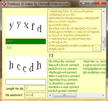Close the Freebuzz id maker window
The image size is (108, 101).
(x=100, y=3)
